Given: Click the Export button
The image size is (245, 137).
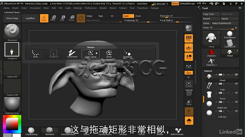Looking at the screenshot, I should tap(230, 19).
